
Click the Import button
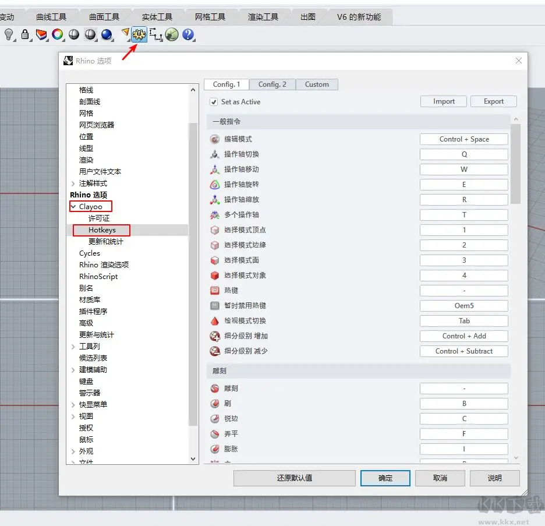click(443, 101)
